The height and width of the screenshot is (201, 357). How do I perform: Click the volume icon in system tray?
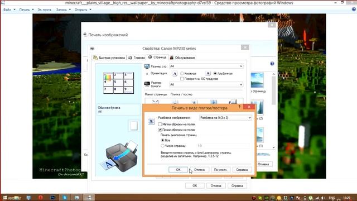coord(323,198)
